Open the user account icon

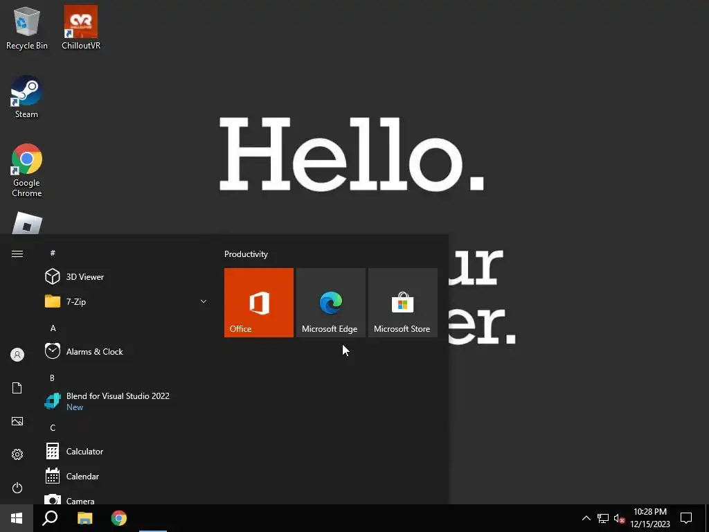[x=17, y=355]
